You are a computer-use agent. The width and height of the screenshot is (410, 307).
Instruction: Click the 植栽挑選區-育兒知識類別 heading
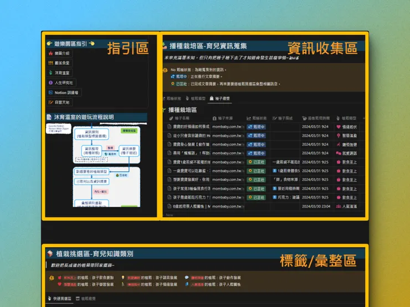(95, 254)
